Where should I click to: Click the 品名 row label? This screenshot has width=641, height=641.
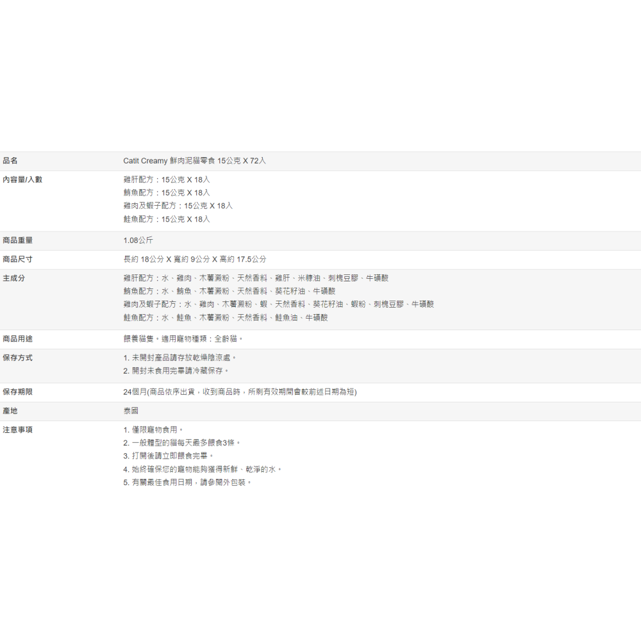click(10, 161)
